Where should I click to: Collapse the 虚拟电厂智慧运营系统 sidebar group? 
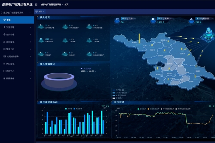click(30, 13)
